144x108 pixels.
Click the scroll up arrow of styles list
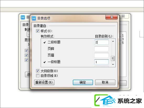113,41
